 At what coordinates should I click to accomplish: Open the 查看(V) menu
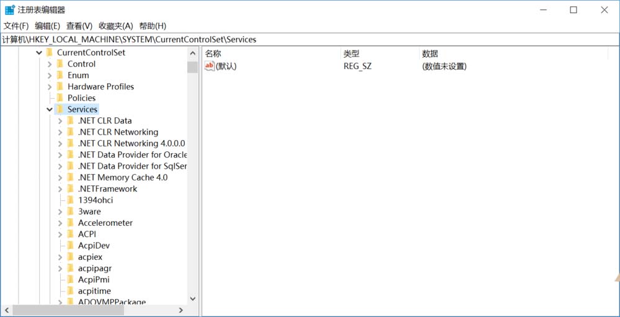point(79,26)
